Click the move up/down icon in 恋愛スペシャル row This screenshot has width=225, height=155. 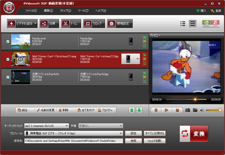point(144,81)
